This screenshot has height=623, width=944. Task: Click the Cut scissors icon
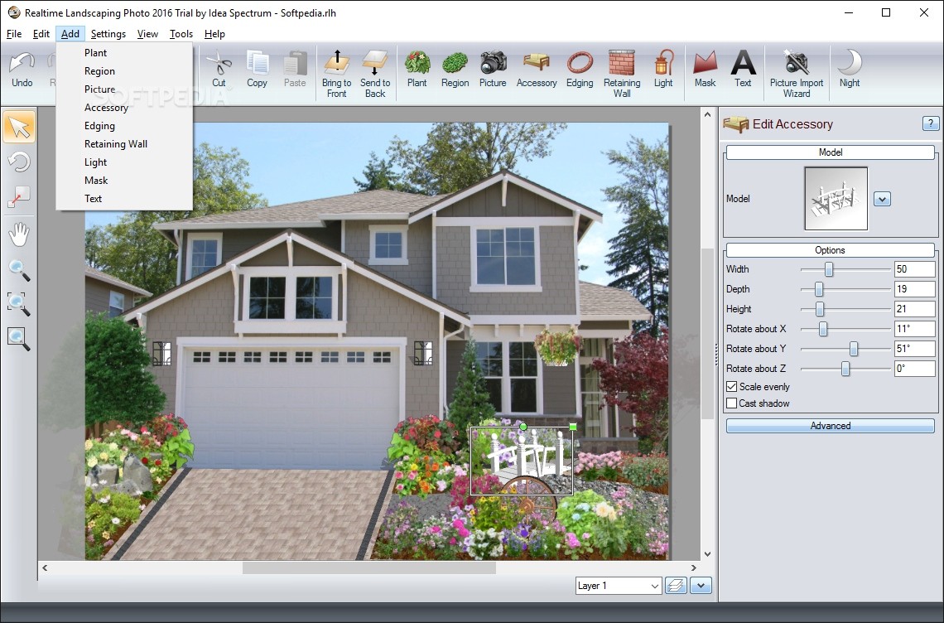219,70
